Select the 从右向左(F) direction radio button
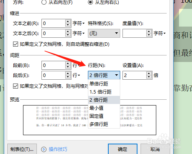 pos(44,2)
